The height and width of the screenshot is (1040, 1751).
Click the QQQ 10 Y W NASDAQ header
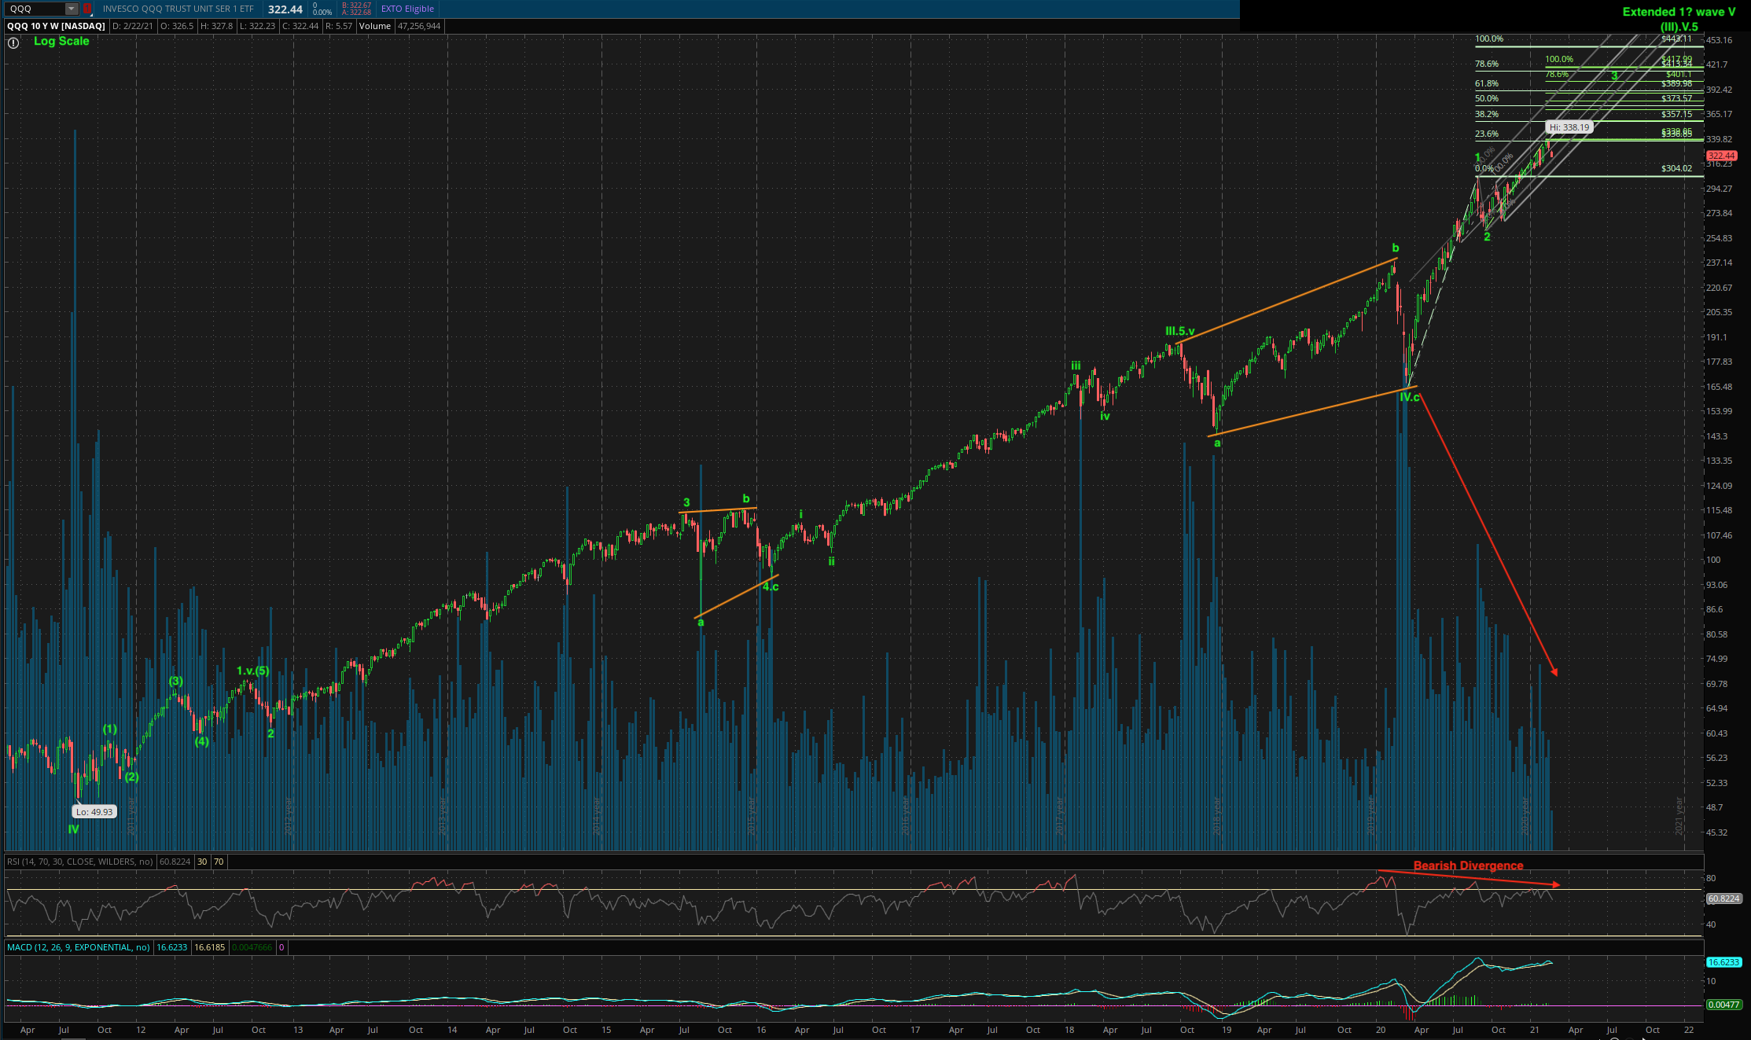click(x=56, y=26)
